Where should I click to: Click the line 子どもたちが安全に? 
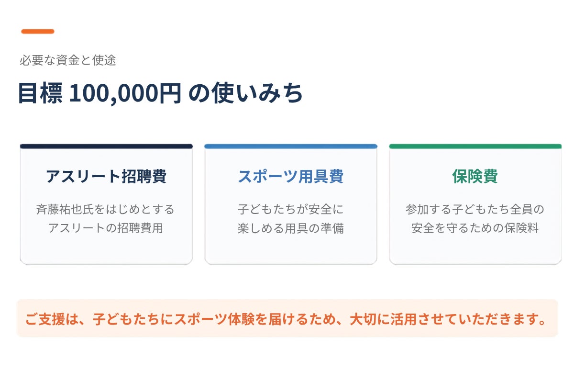[291, 209]
